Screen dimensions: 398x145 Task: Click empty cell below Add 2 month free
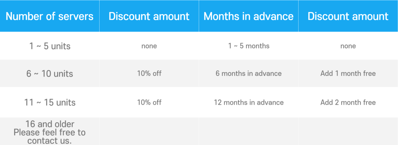pos(348,131)
